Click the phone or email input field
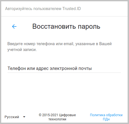Image resolution: width=129 pixels, height=124 pixels. click(x=64, y=69)
